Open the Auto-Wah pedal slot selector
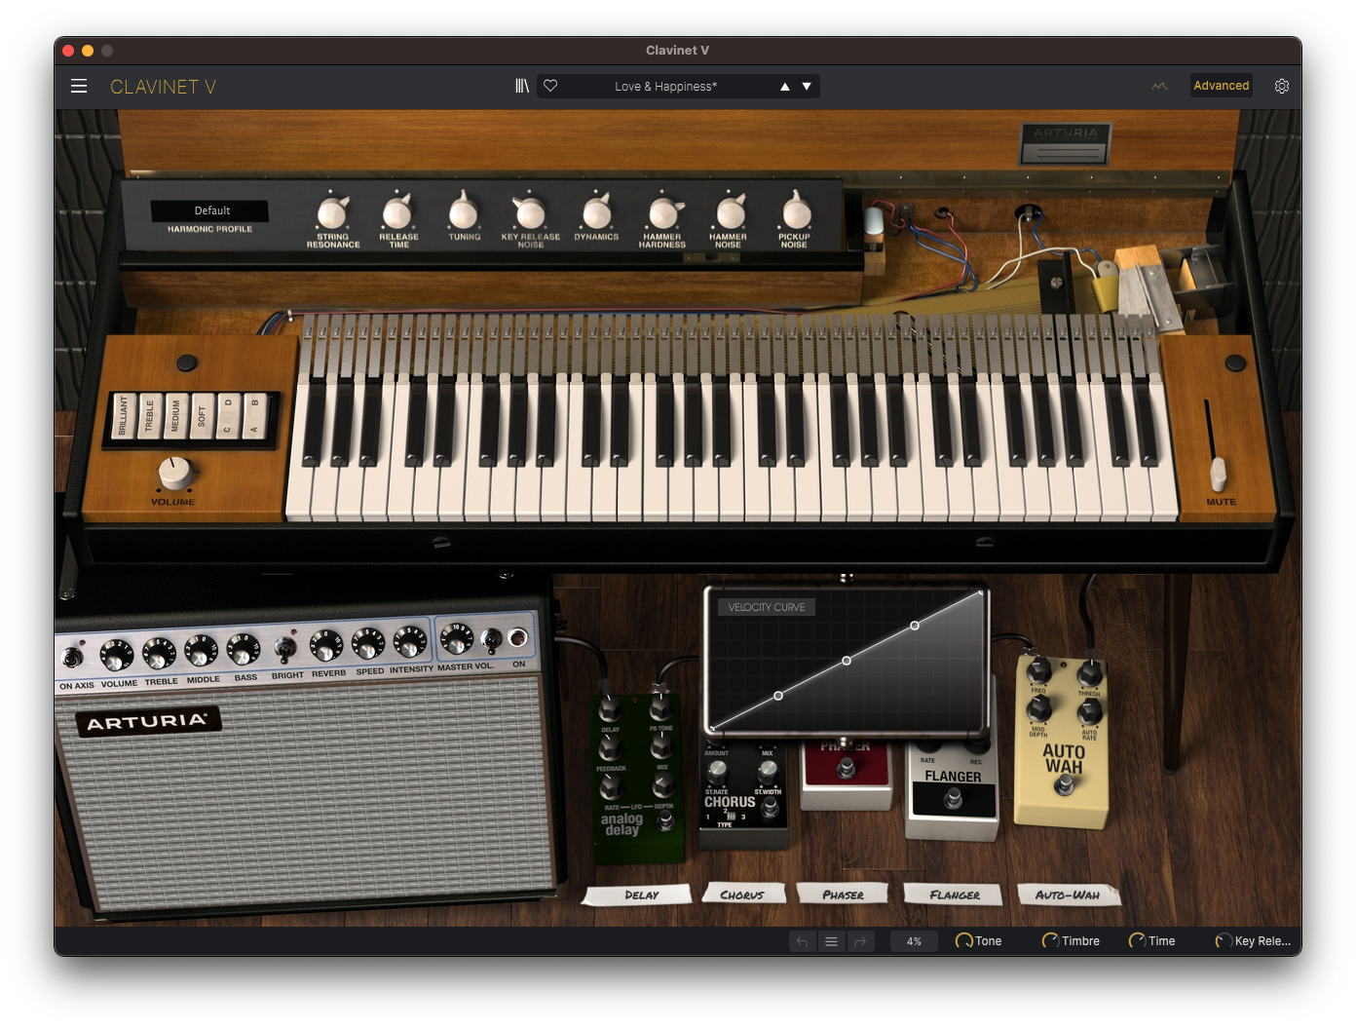Screen dimensions: 1356x1028 tap(1068, 895)
